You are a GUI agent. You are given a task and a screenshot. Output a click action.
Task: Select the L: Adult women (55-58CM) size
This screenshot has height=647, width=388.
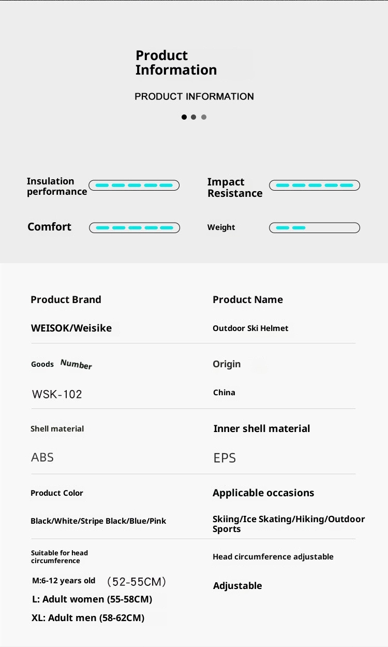[x=92, y=599]
